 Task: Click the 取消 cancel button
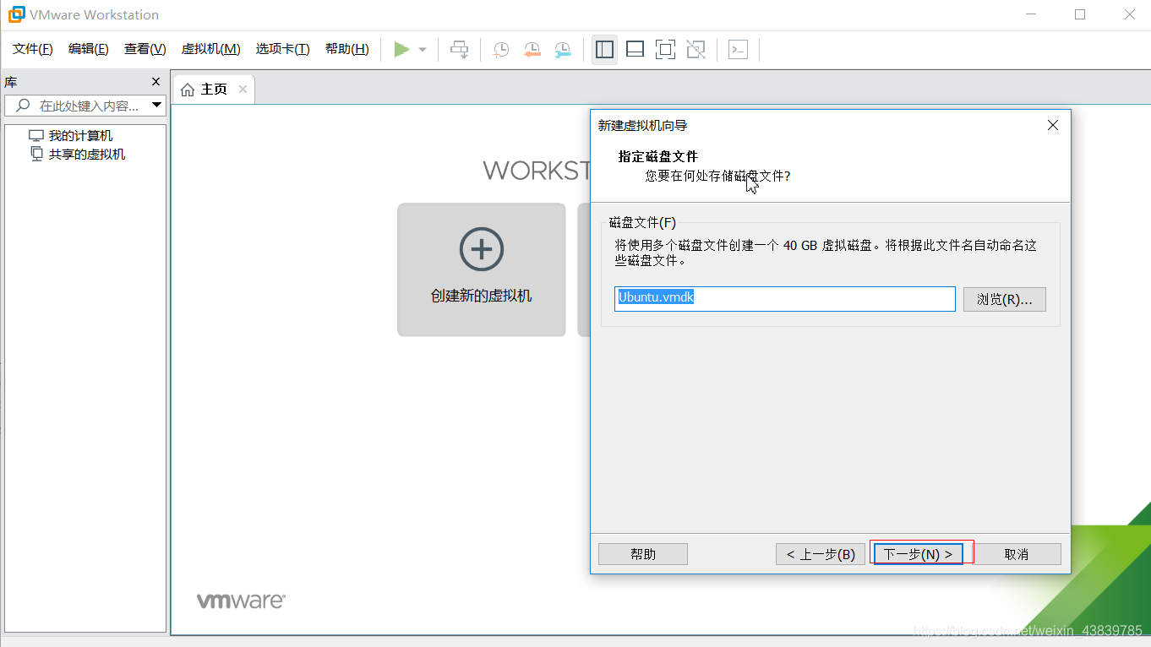1017,554
